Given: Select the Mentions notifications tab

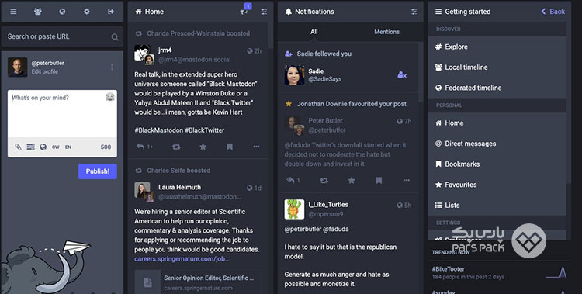Looking at the screenshot, I should click(386, 32).
